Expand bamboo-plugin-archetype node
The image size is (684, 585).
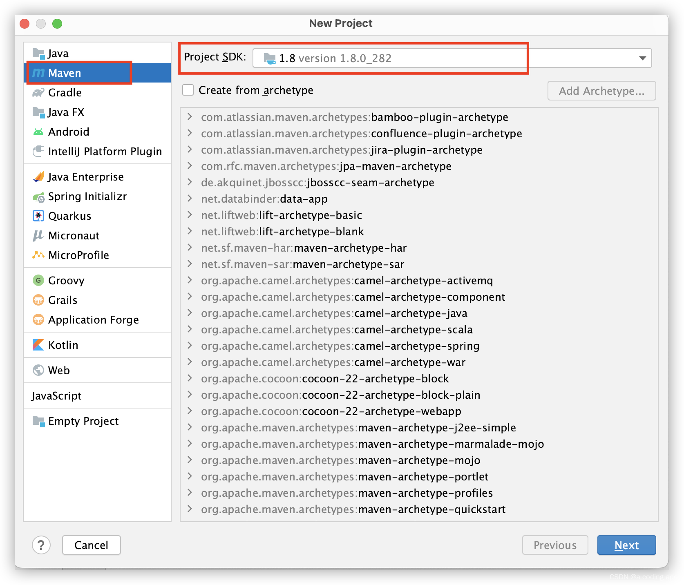point(190,117)
